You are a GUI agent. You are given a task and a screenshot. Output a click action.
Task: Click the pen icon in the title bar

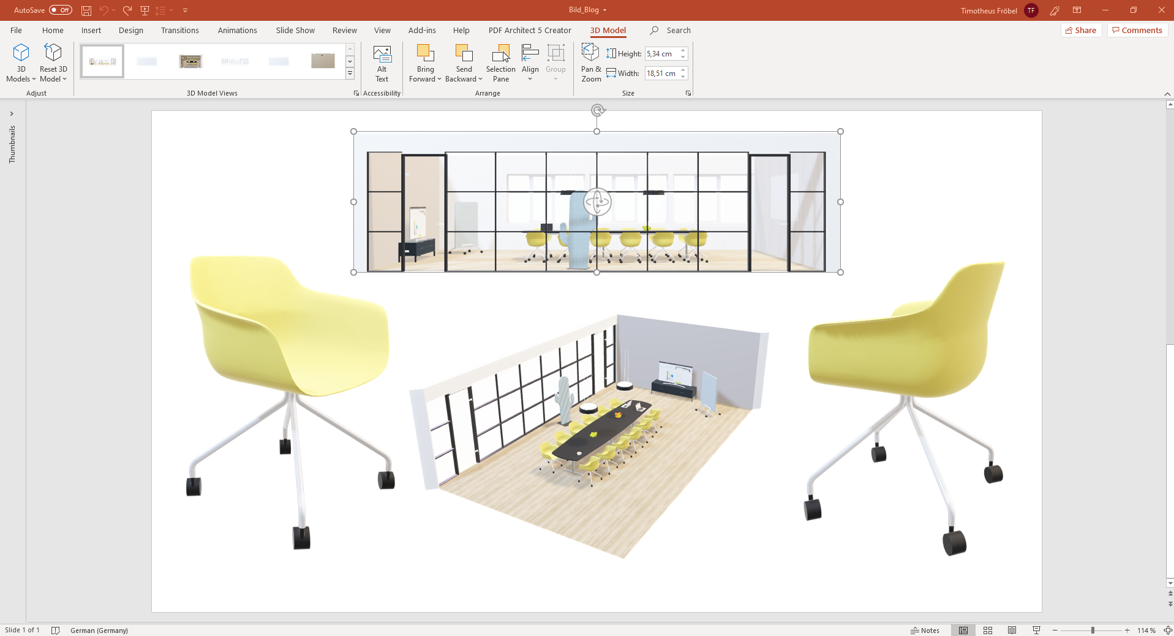coord(1055,10)
